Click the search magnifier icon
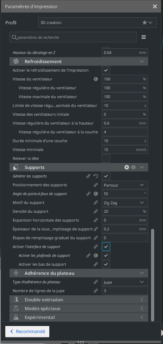Image resolution: width=163 pixels, height=344 pixels. point(14,37)
